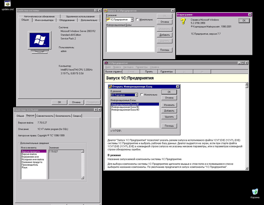The height and width of the screenshot is (205, 264).
Task: Click the >> next topic toolbar button
Action: pos(202,72)
